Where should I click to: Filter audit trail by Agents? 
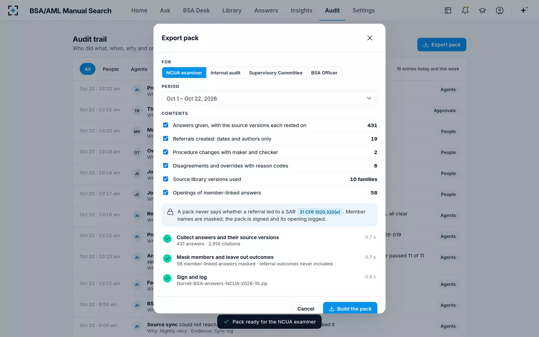coord(139,69)
